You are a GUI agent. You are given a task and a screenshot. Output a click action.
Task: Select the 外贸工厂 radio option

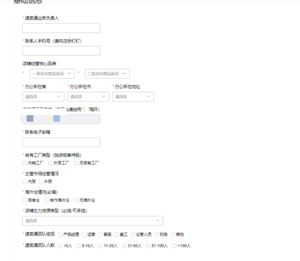coord(51,163)
